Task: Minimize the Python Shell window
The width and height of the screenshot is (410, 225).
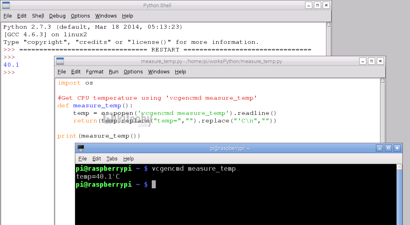Action: (309, 5)
